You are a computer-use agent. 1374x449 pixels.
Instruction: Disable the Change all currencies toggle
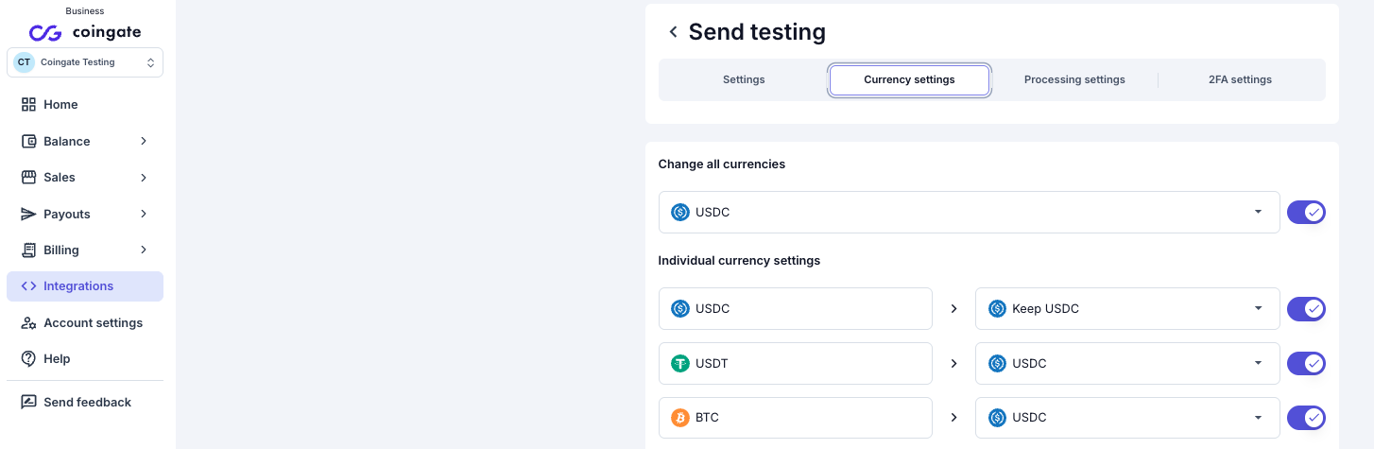[x=1306, y=213]
